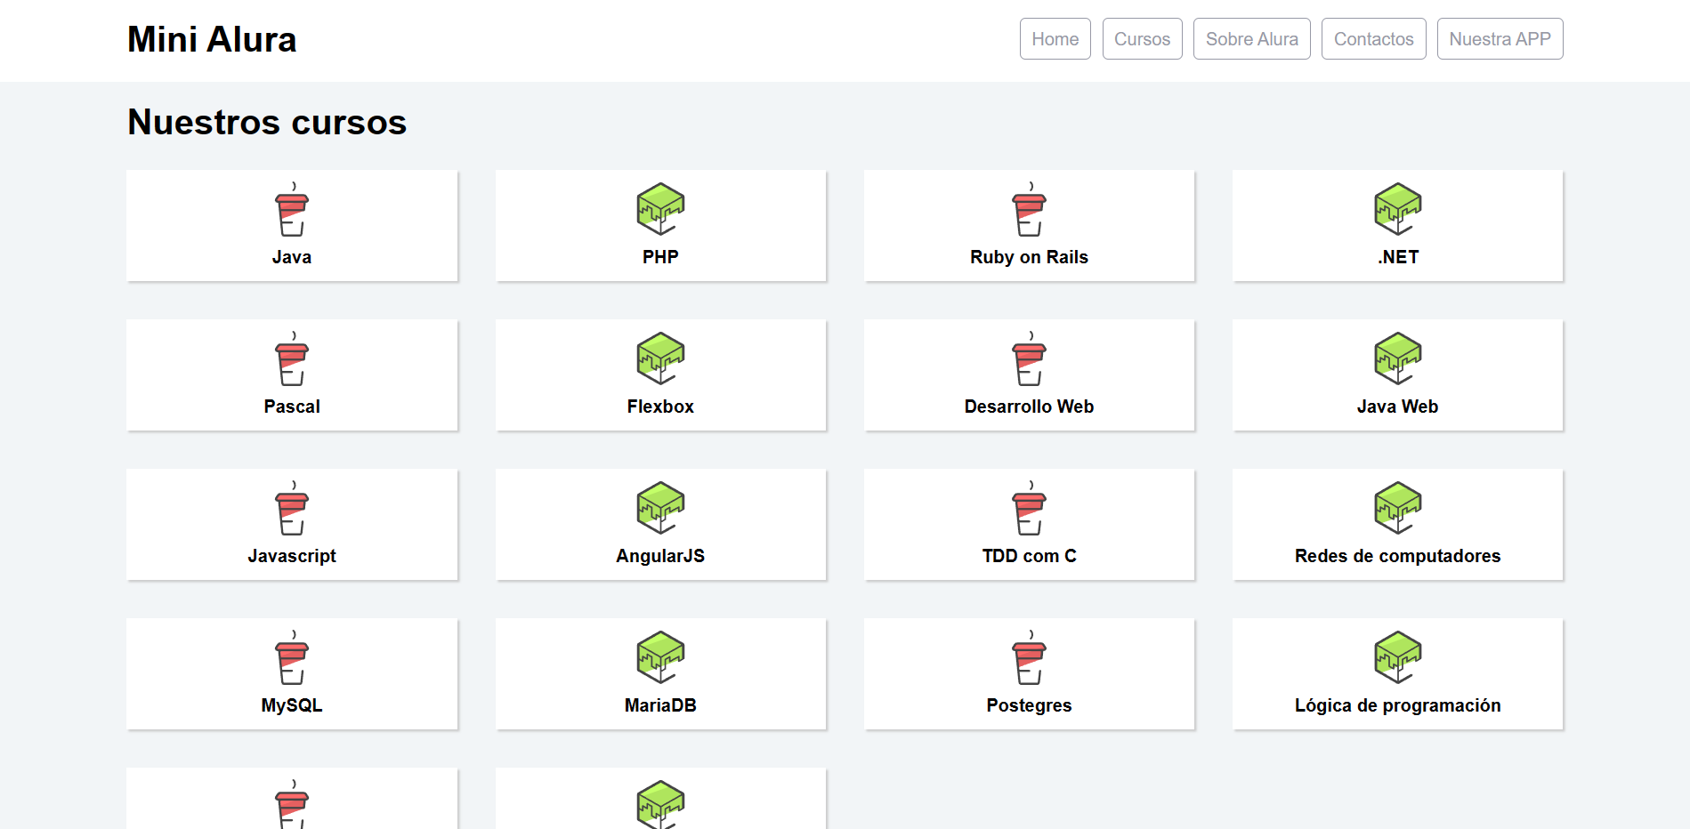Viewport: 1690px width, 829px height.
Task: Click the cube icon above Redes de computadores
Action: pyautogui.click(x=1397, y=508)
